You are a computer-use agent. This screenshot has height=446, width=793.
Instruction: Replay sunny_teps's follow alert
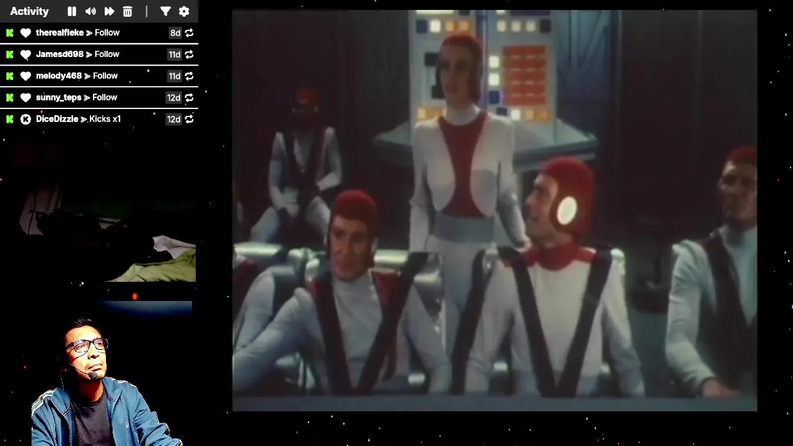tap(190, 98)
